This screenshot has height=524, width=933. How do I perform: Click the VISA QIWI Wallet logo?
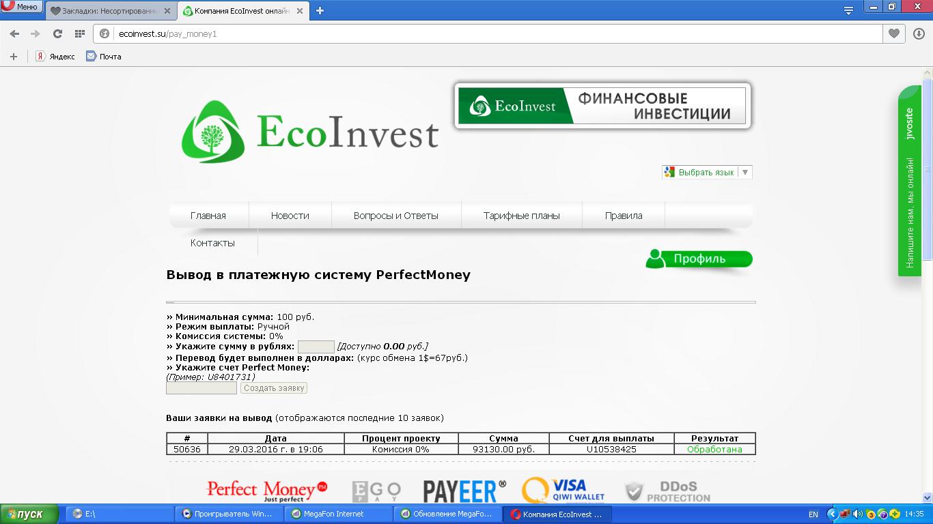[563, 490]
